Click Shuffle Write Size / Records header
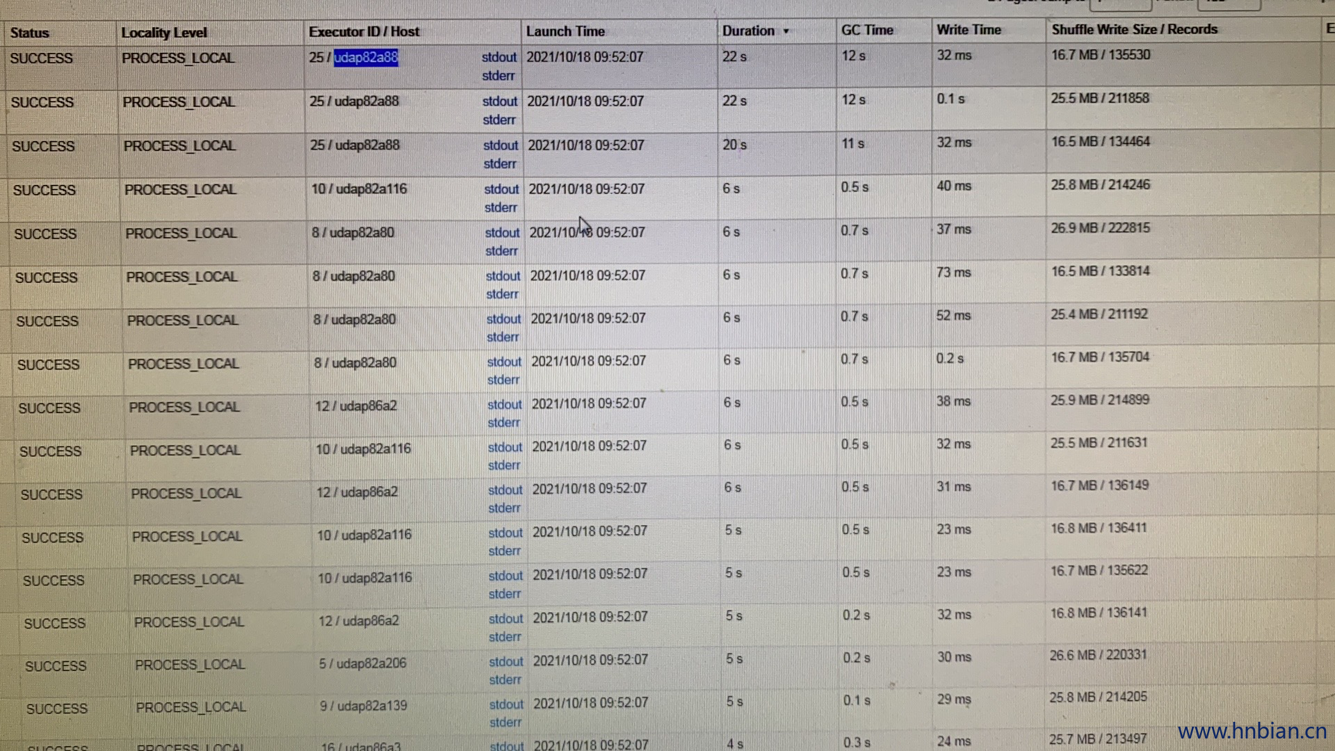The width and height of the screenshot is (1335, 751). pyautogui.click(x=1134, y=29)
